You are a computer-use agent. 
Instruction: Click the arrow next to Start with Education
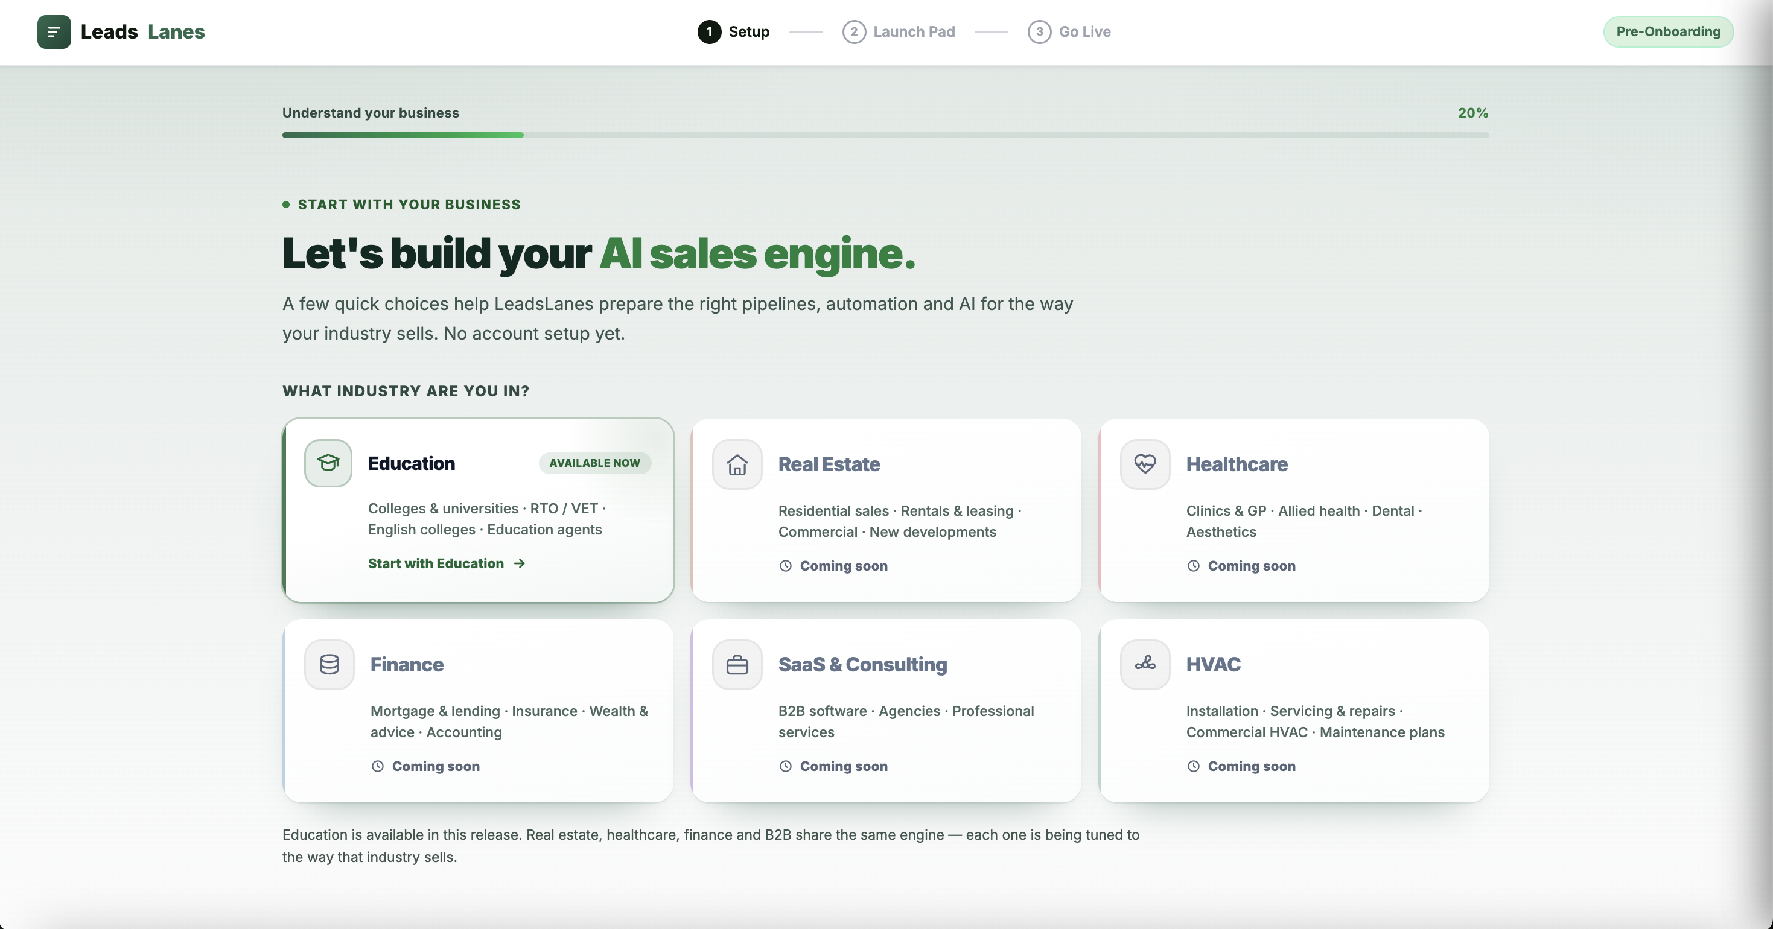click(520, 563)
